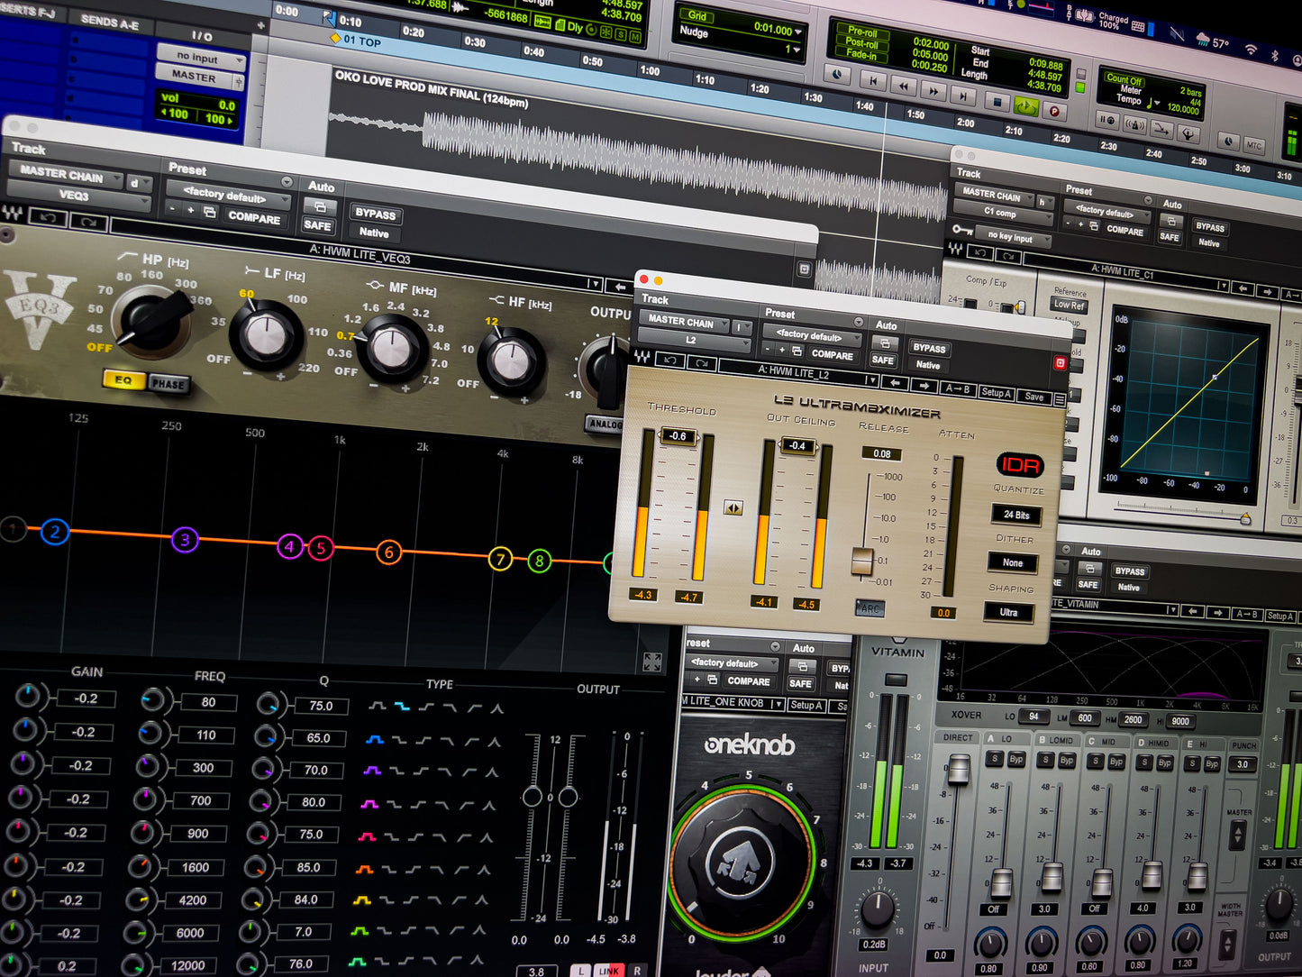The width and height of the screenshot is (1302, 977).
Task: Open the MASTER CHAIN track dropdown in L2
Action: pyautogui.click(x=687, y=321)
